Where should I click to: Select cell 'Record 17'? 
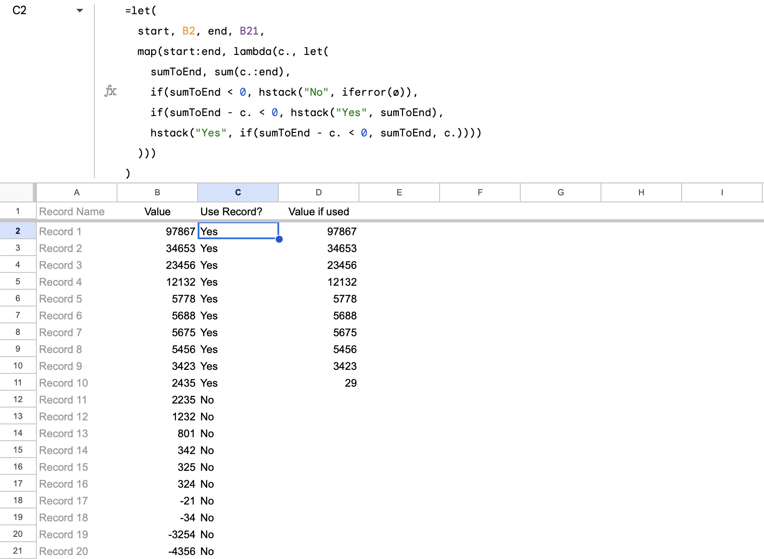point(77,501)
